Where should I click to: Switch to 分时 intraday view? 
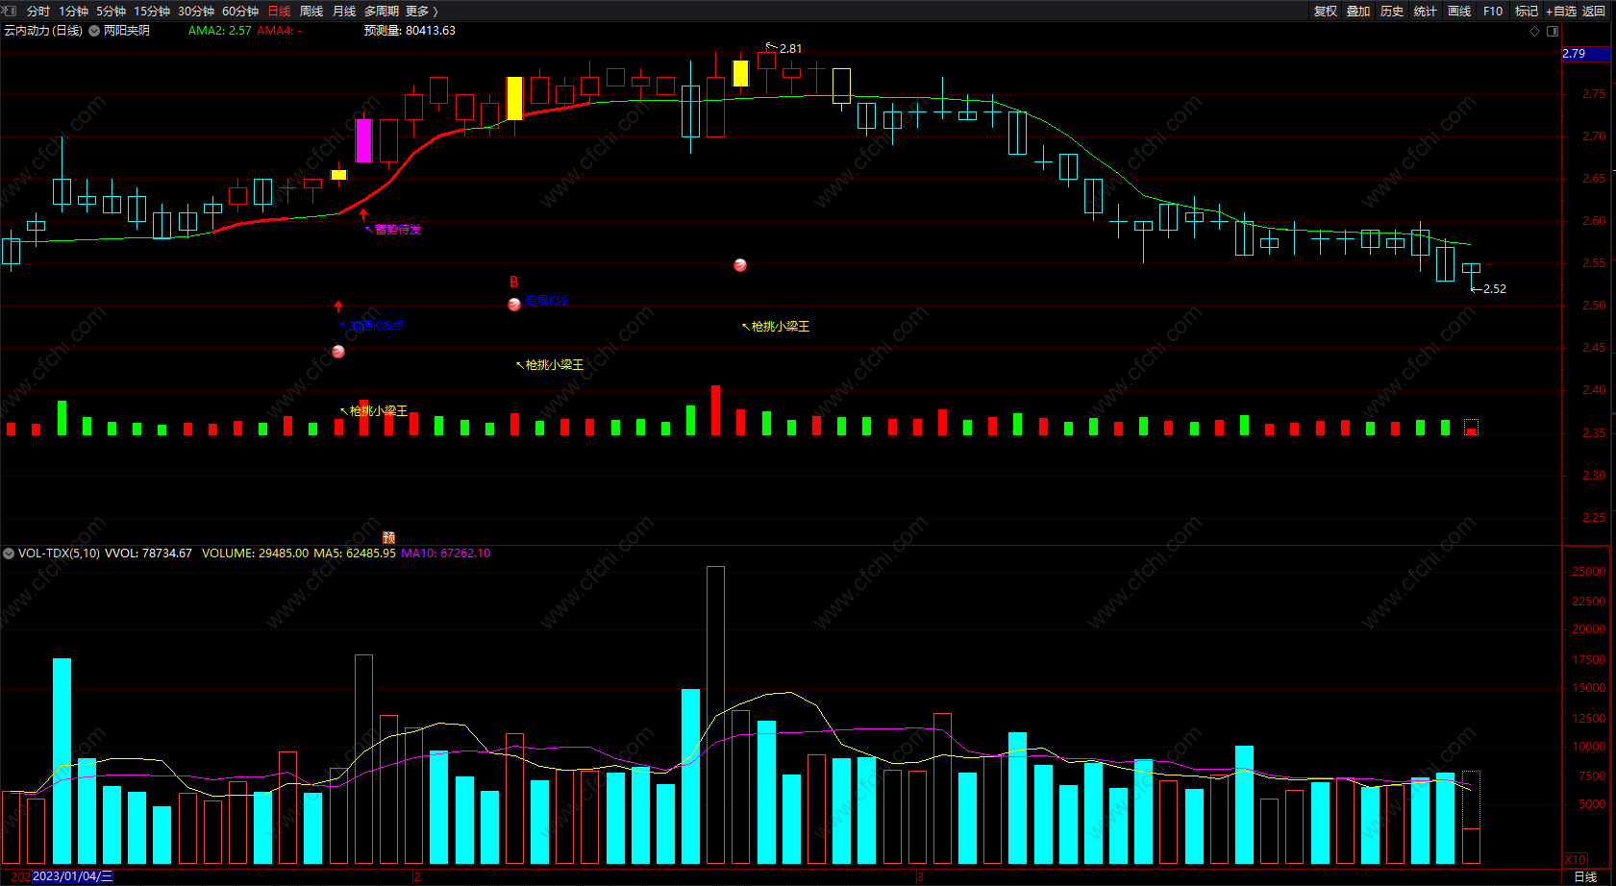click(x=38, y=11)
